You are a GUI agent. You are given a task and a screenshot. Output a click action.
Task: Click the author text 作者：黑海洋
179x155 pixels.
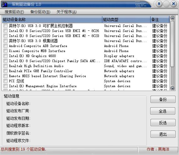coord(158,149)
